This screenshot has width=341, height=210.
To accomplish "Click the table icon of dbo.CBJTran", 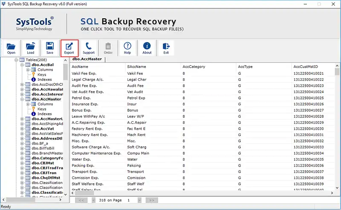I will 28,173.
